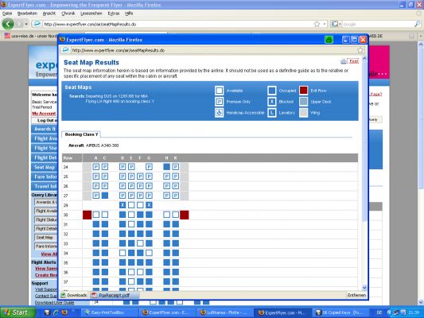This screenshot has height=318, width=424.
Task: Click the Download User Guide link
Action: point(54,303)
